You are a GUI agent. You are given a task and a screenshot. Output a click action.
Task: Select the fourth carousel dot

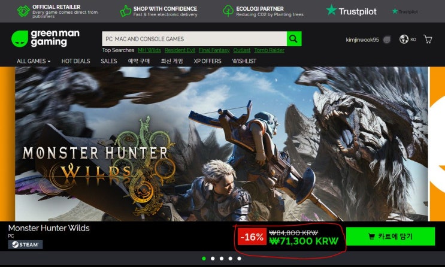coord(231,259)
